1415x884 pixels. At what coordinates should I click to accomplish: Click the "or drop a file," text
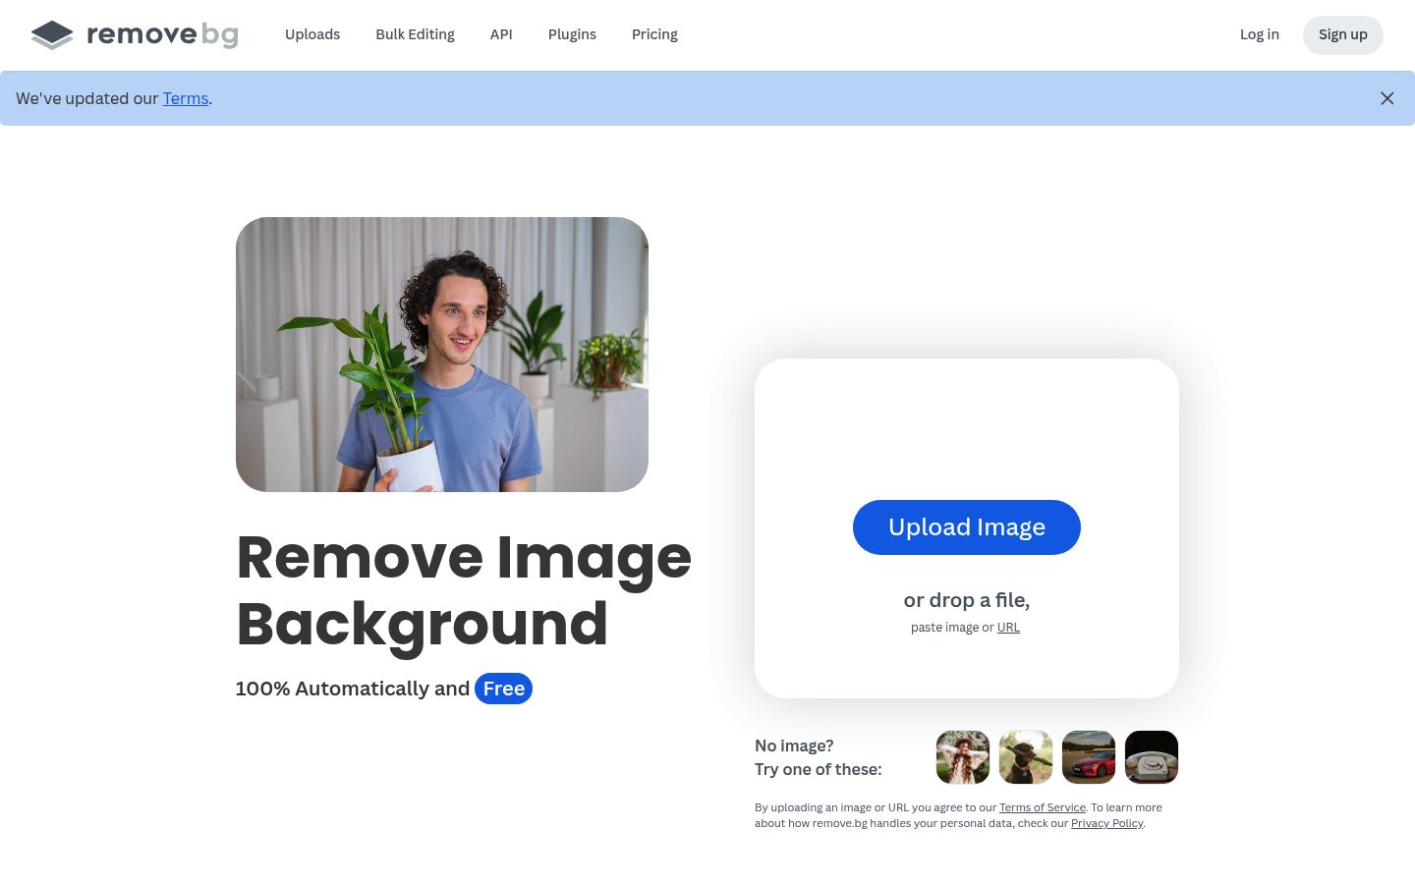[x=967, y=600]
